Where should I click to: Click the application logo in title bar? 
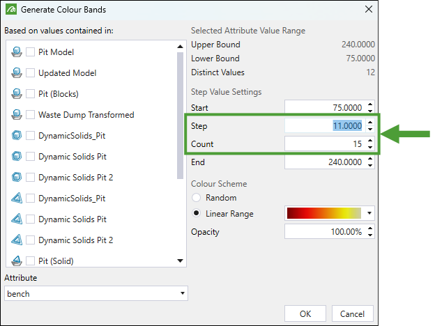(x=10, y=9)
